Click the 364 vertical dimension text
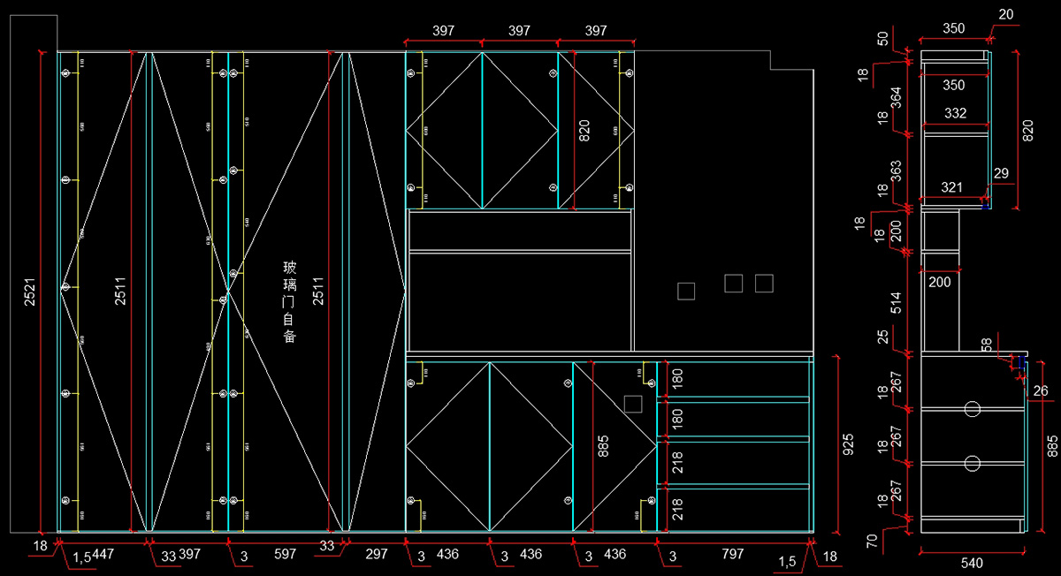This screenshot has width=1061, height=576. pyautogui.click(x=896, y=98)
